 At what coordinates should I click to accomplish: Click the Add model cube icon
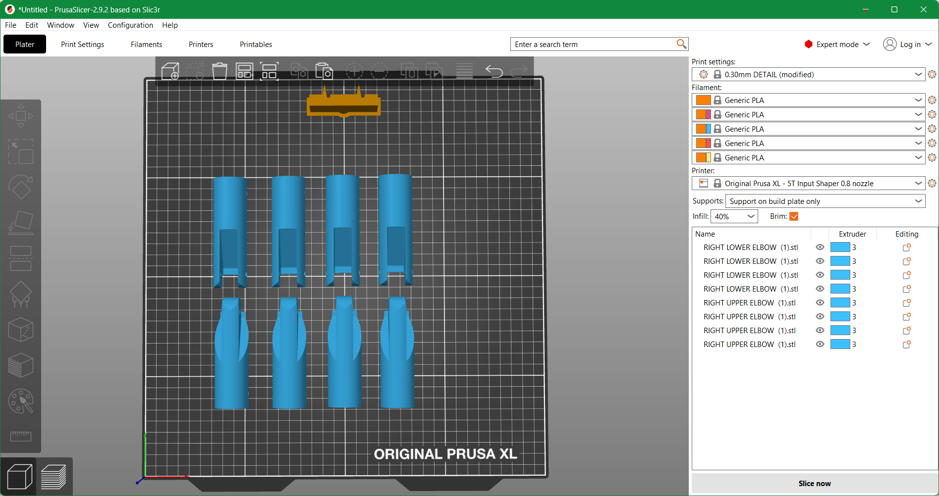coord(170,71)
